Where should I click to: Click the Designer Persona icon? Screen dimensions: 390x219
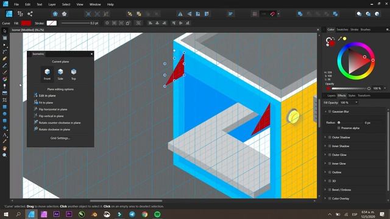tap(9, 13)
